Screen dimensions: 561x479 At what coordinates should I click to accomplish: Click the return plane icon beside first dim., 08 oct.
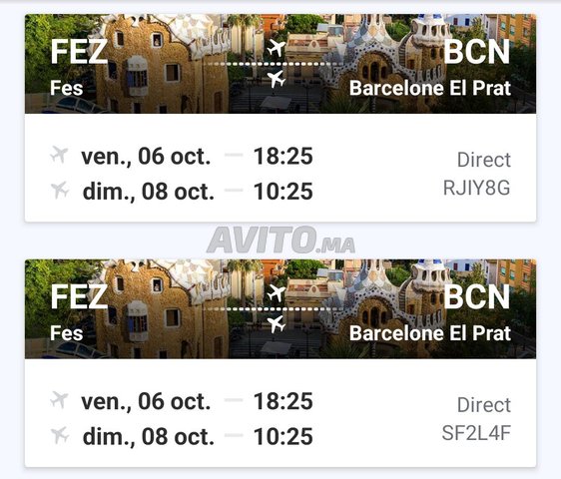pos(60,190)
